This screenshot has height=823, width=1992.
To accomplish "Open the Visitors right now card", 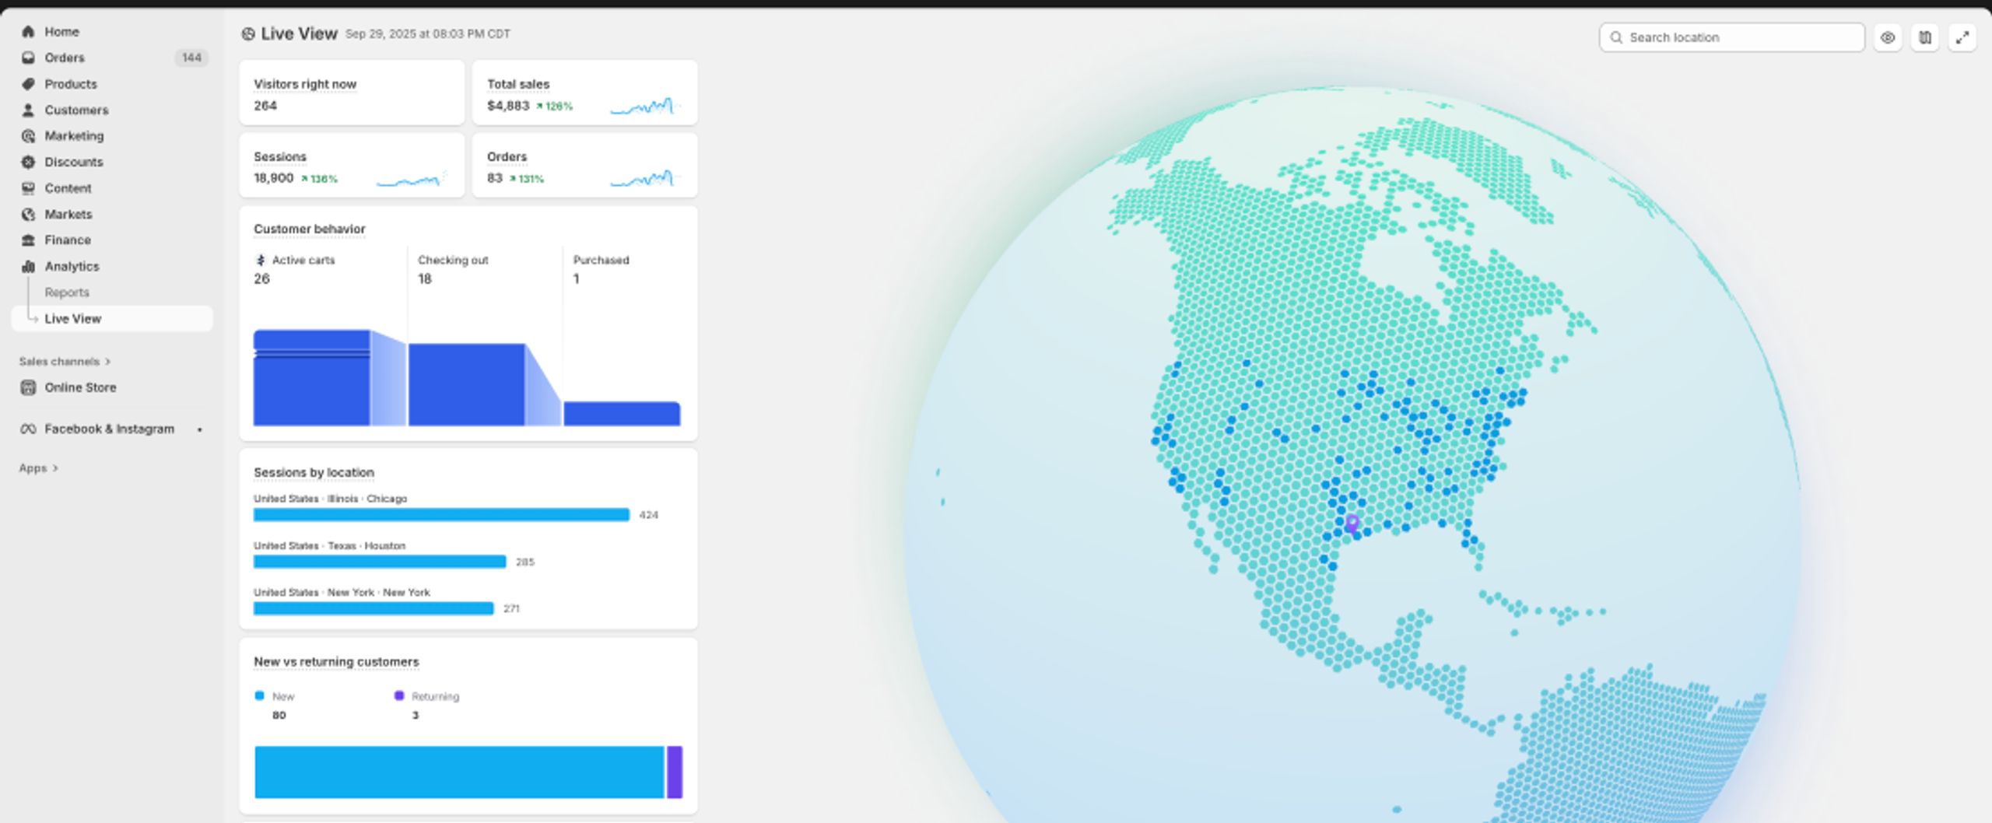I will (x=352, y=93).
